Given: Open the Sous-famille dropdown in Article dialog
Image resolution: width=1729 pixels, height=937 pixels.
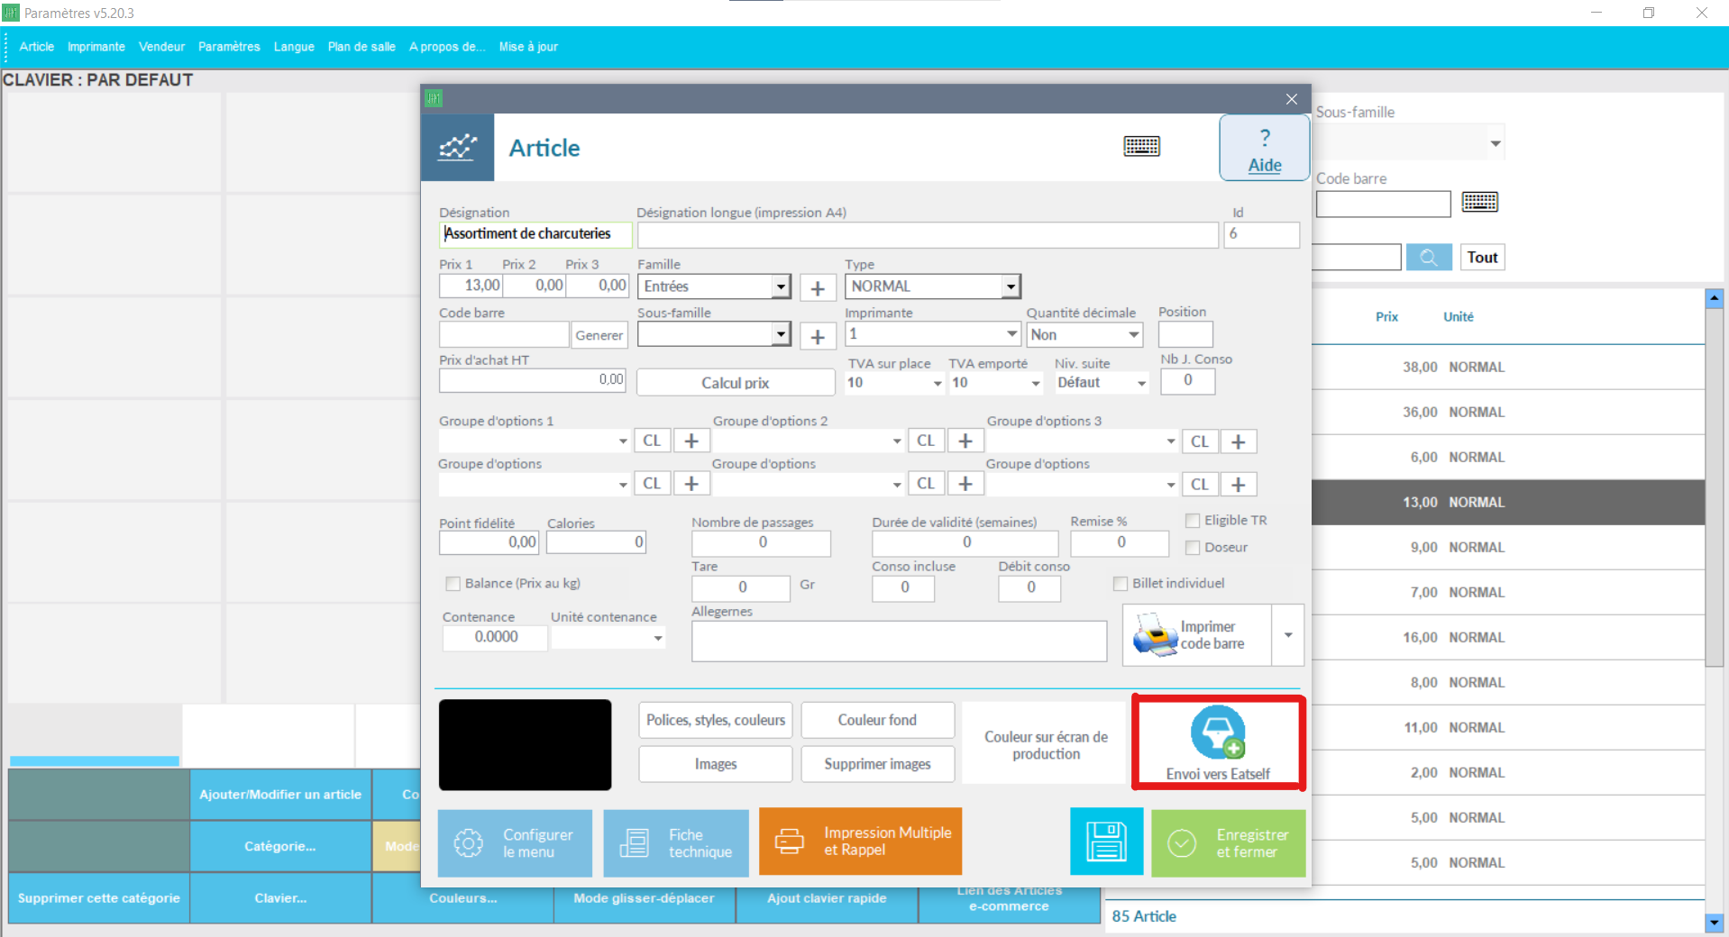Looking at the screenshot, I should tap(781, 334).
